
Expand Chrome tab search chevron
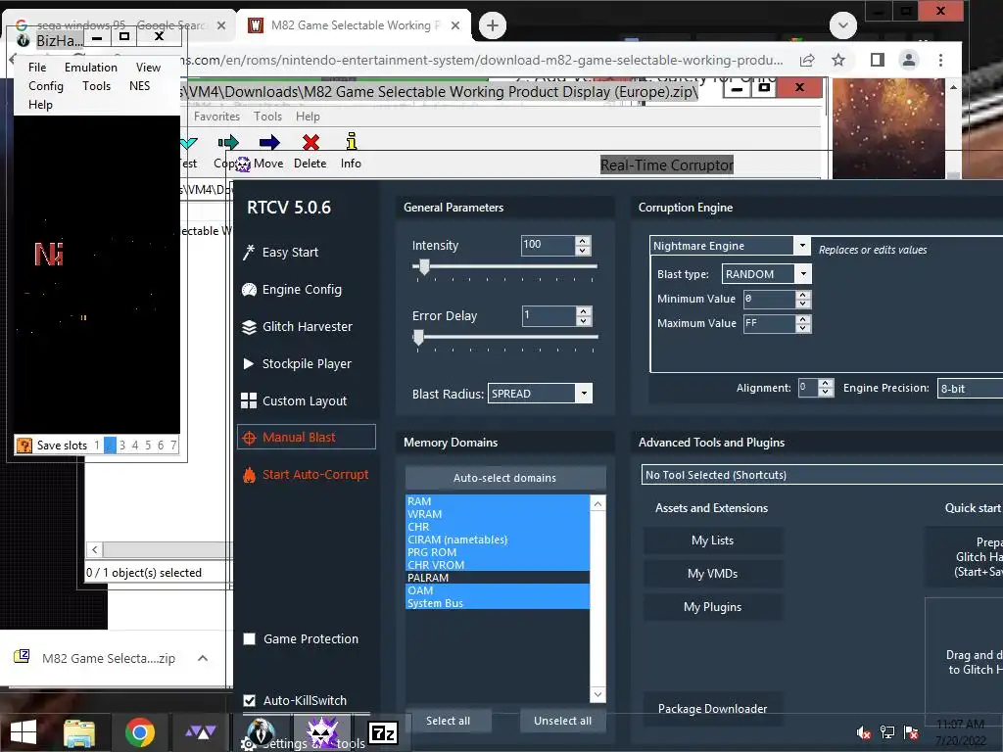pos(843,25)
